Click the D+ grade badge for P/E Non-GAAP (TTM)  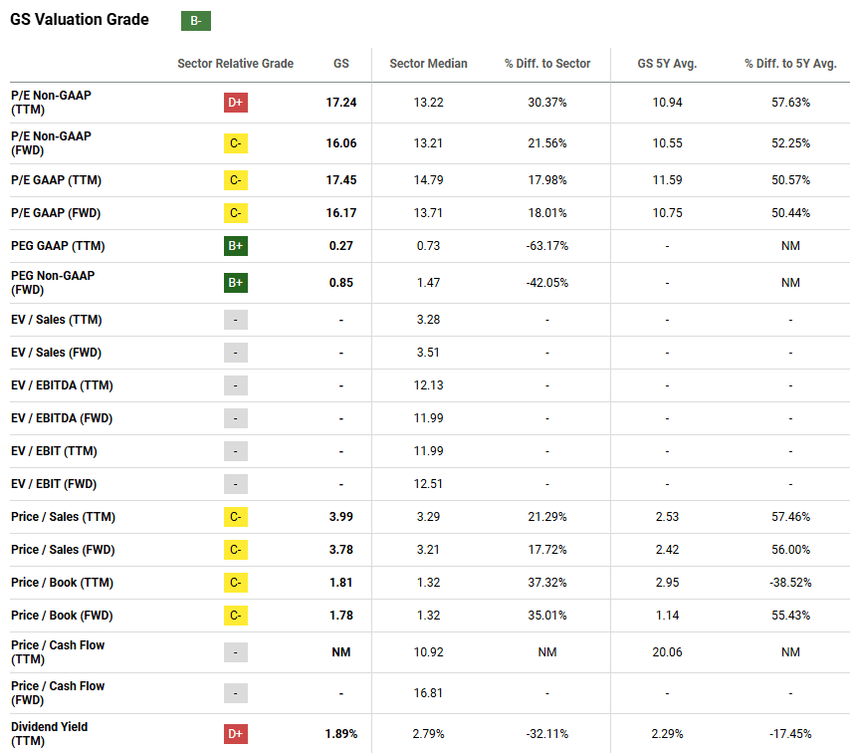236,103
